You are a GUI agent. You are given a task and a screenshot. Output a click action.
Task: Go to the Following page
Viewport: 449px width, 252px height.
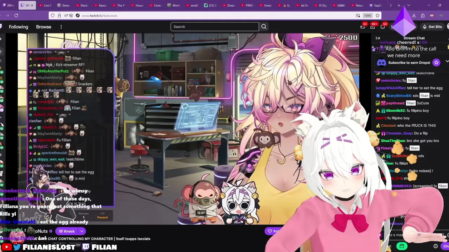(18, 27)
